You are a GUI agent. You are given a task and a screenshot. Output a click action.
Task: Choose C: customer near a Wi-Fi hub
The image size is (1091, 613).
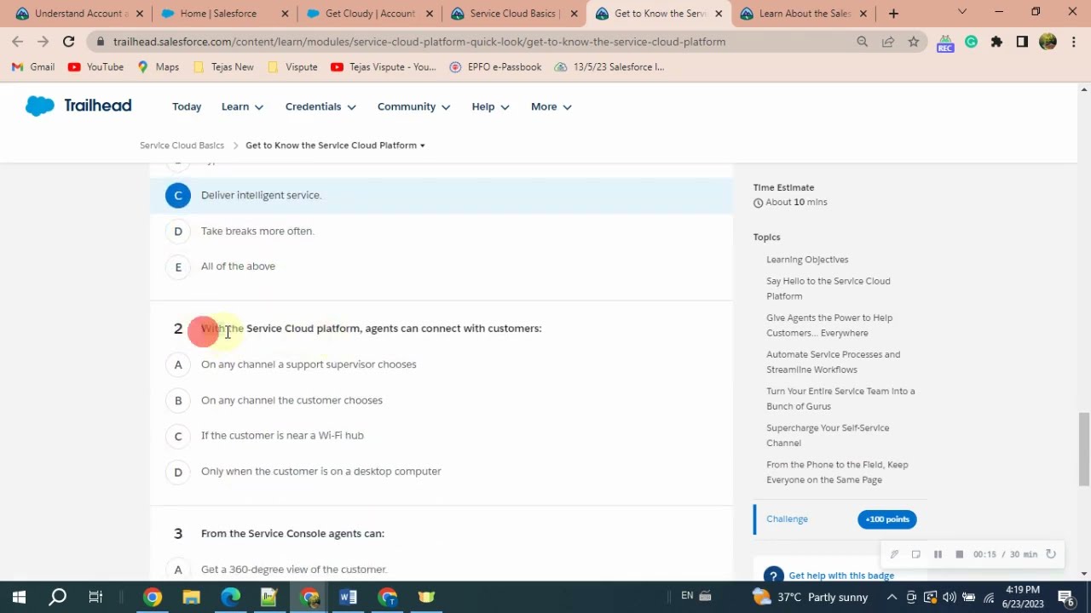pyautogui.click(x=442, y=436)
